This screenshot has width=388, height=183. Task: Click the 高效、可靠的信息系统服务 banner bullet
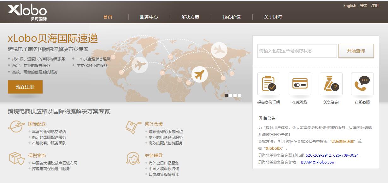35,72
